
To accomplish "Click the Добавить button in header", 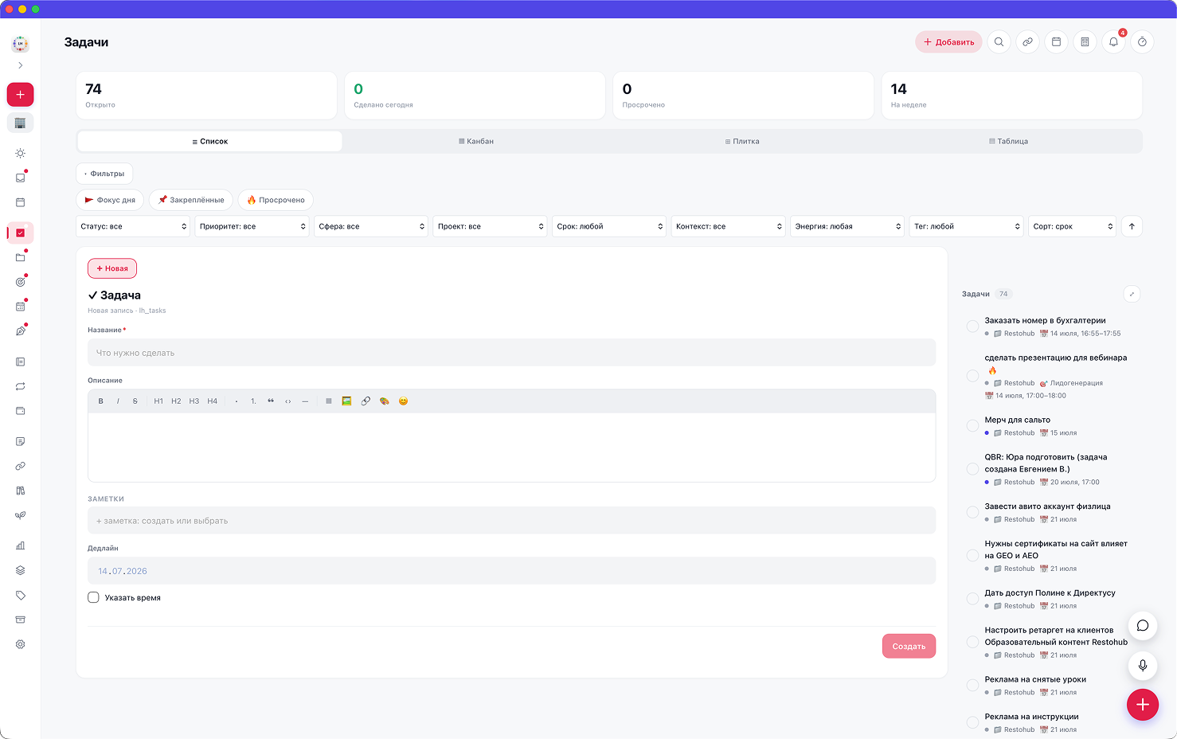I will tap(948, 42).
